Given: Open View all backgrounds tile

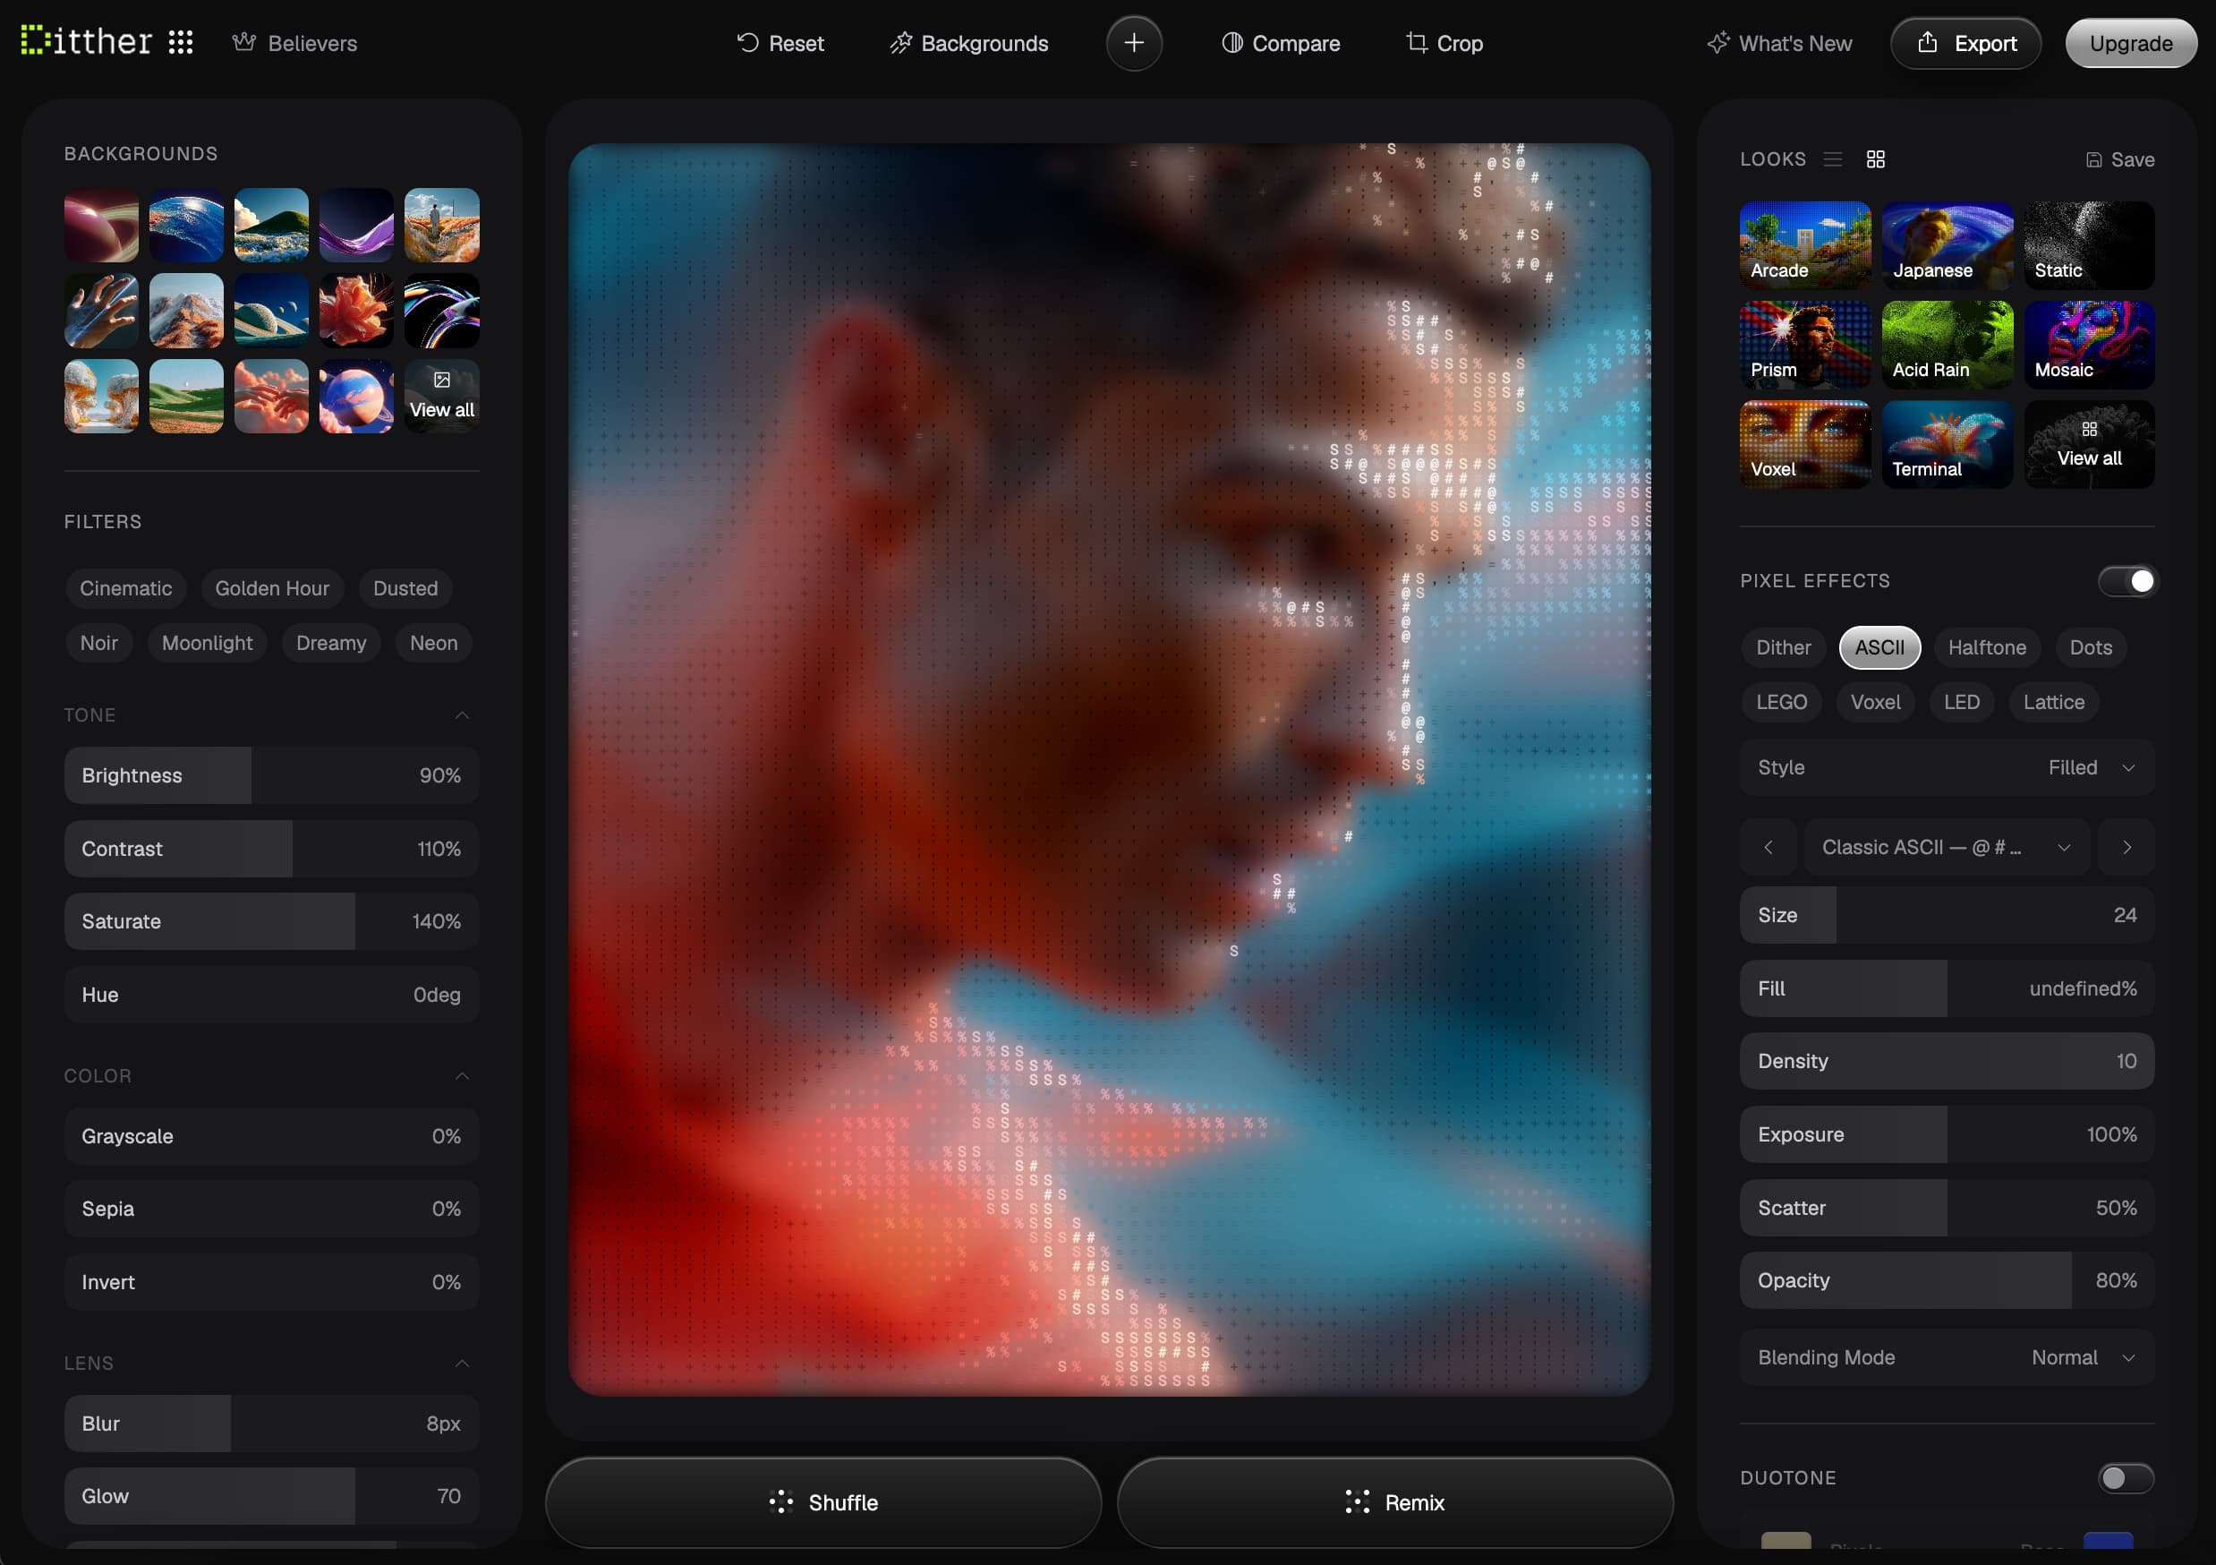Looking at the screenshot, I should 441,396.
